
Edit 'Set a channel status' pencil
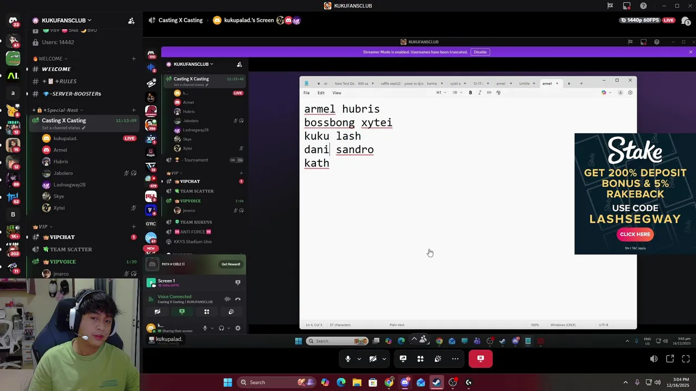(84, 128)
